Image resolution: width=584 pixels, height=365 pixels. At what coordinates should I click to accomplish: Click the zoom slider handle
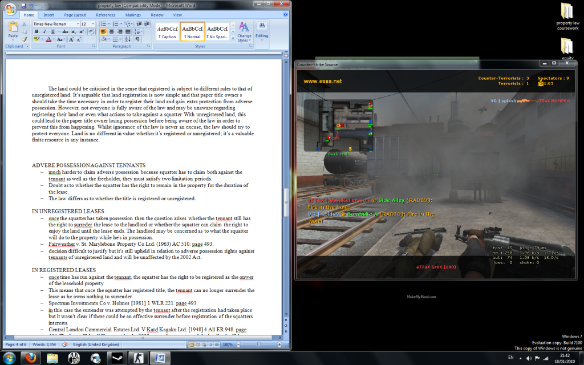click(x=258, y=344)
